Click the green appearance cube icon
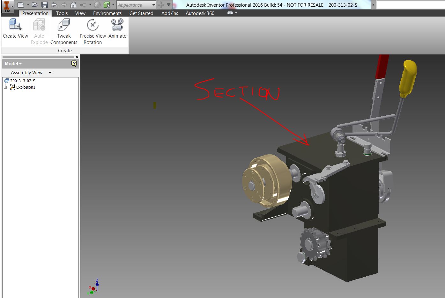 (x=107, y=5)
